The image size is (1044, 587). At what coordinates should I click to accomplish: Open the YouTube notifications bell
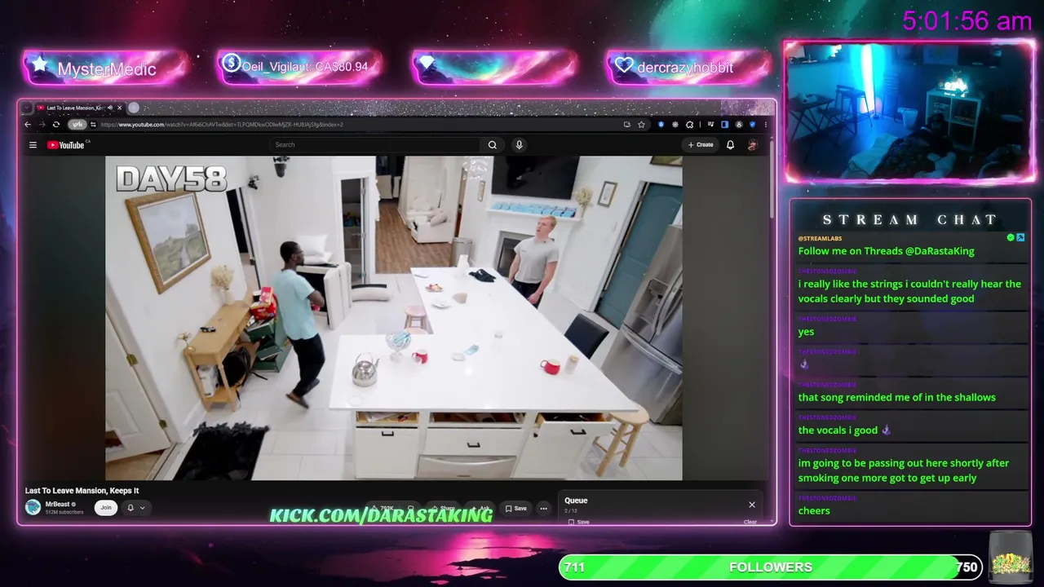pos(730,145)
